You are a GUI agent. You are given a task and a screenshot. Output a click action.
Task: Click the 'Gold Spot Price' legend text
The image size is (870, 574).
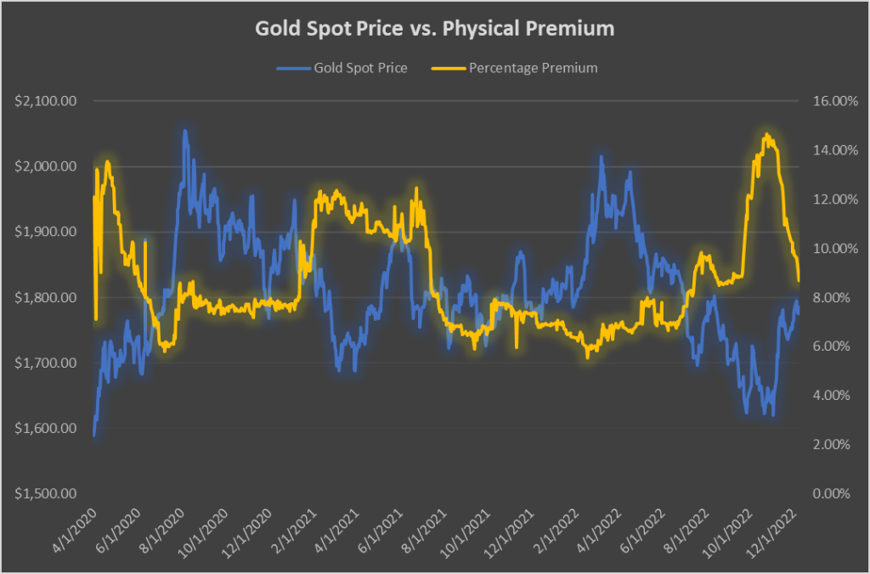360,68
